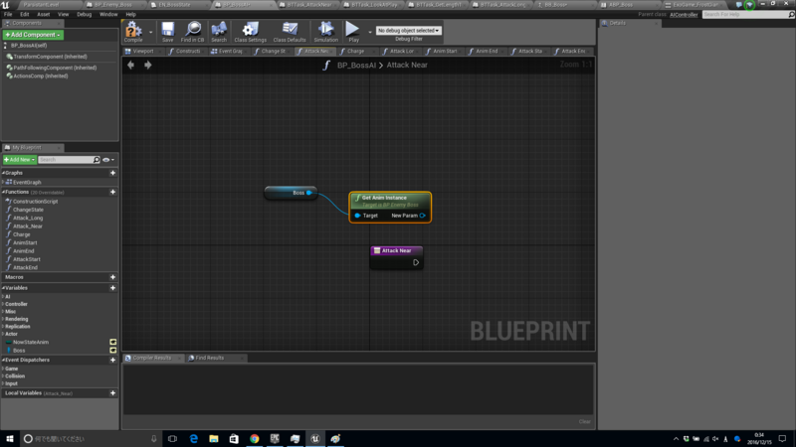The width and height of the screenshot is (796, 447).
Task: Navigate back in graph history
Action: coord(131,65)
